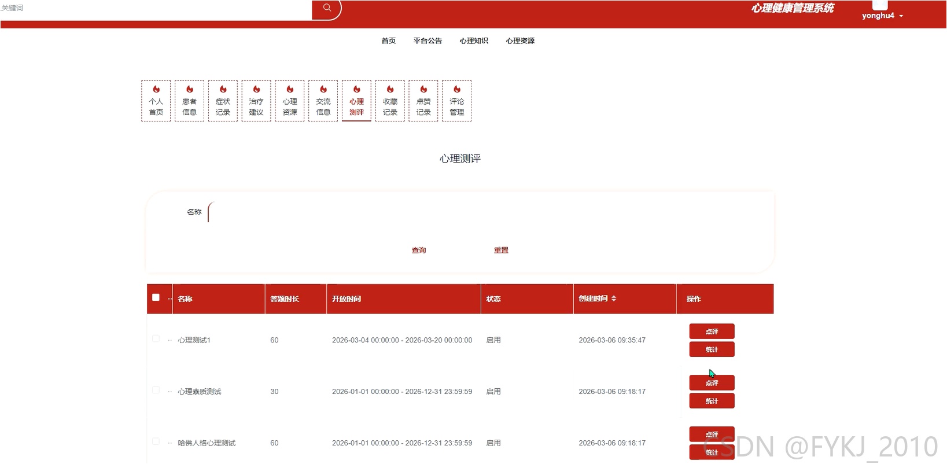The height and width of the screenshot is (464, 947).
Task: Click 点评 for the 心理素质测试 row
Action: point(712,383)
